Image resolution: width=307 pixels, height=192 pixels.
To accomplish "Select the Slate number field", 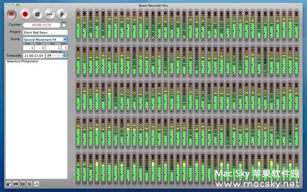I will tap(28, 48).
